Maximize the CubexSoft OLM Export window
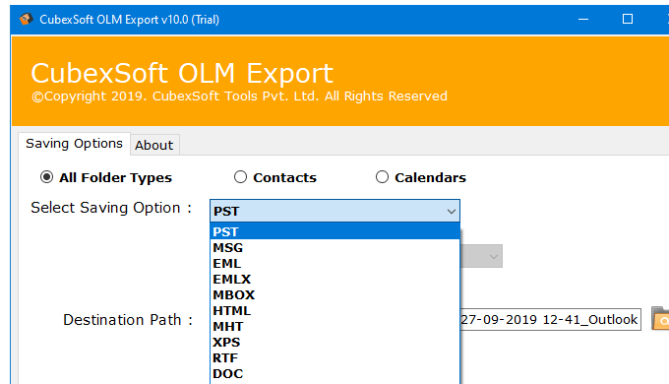This screenshot has width=669, height=384. [628, 20]
